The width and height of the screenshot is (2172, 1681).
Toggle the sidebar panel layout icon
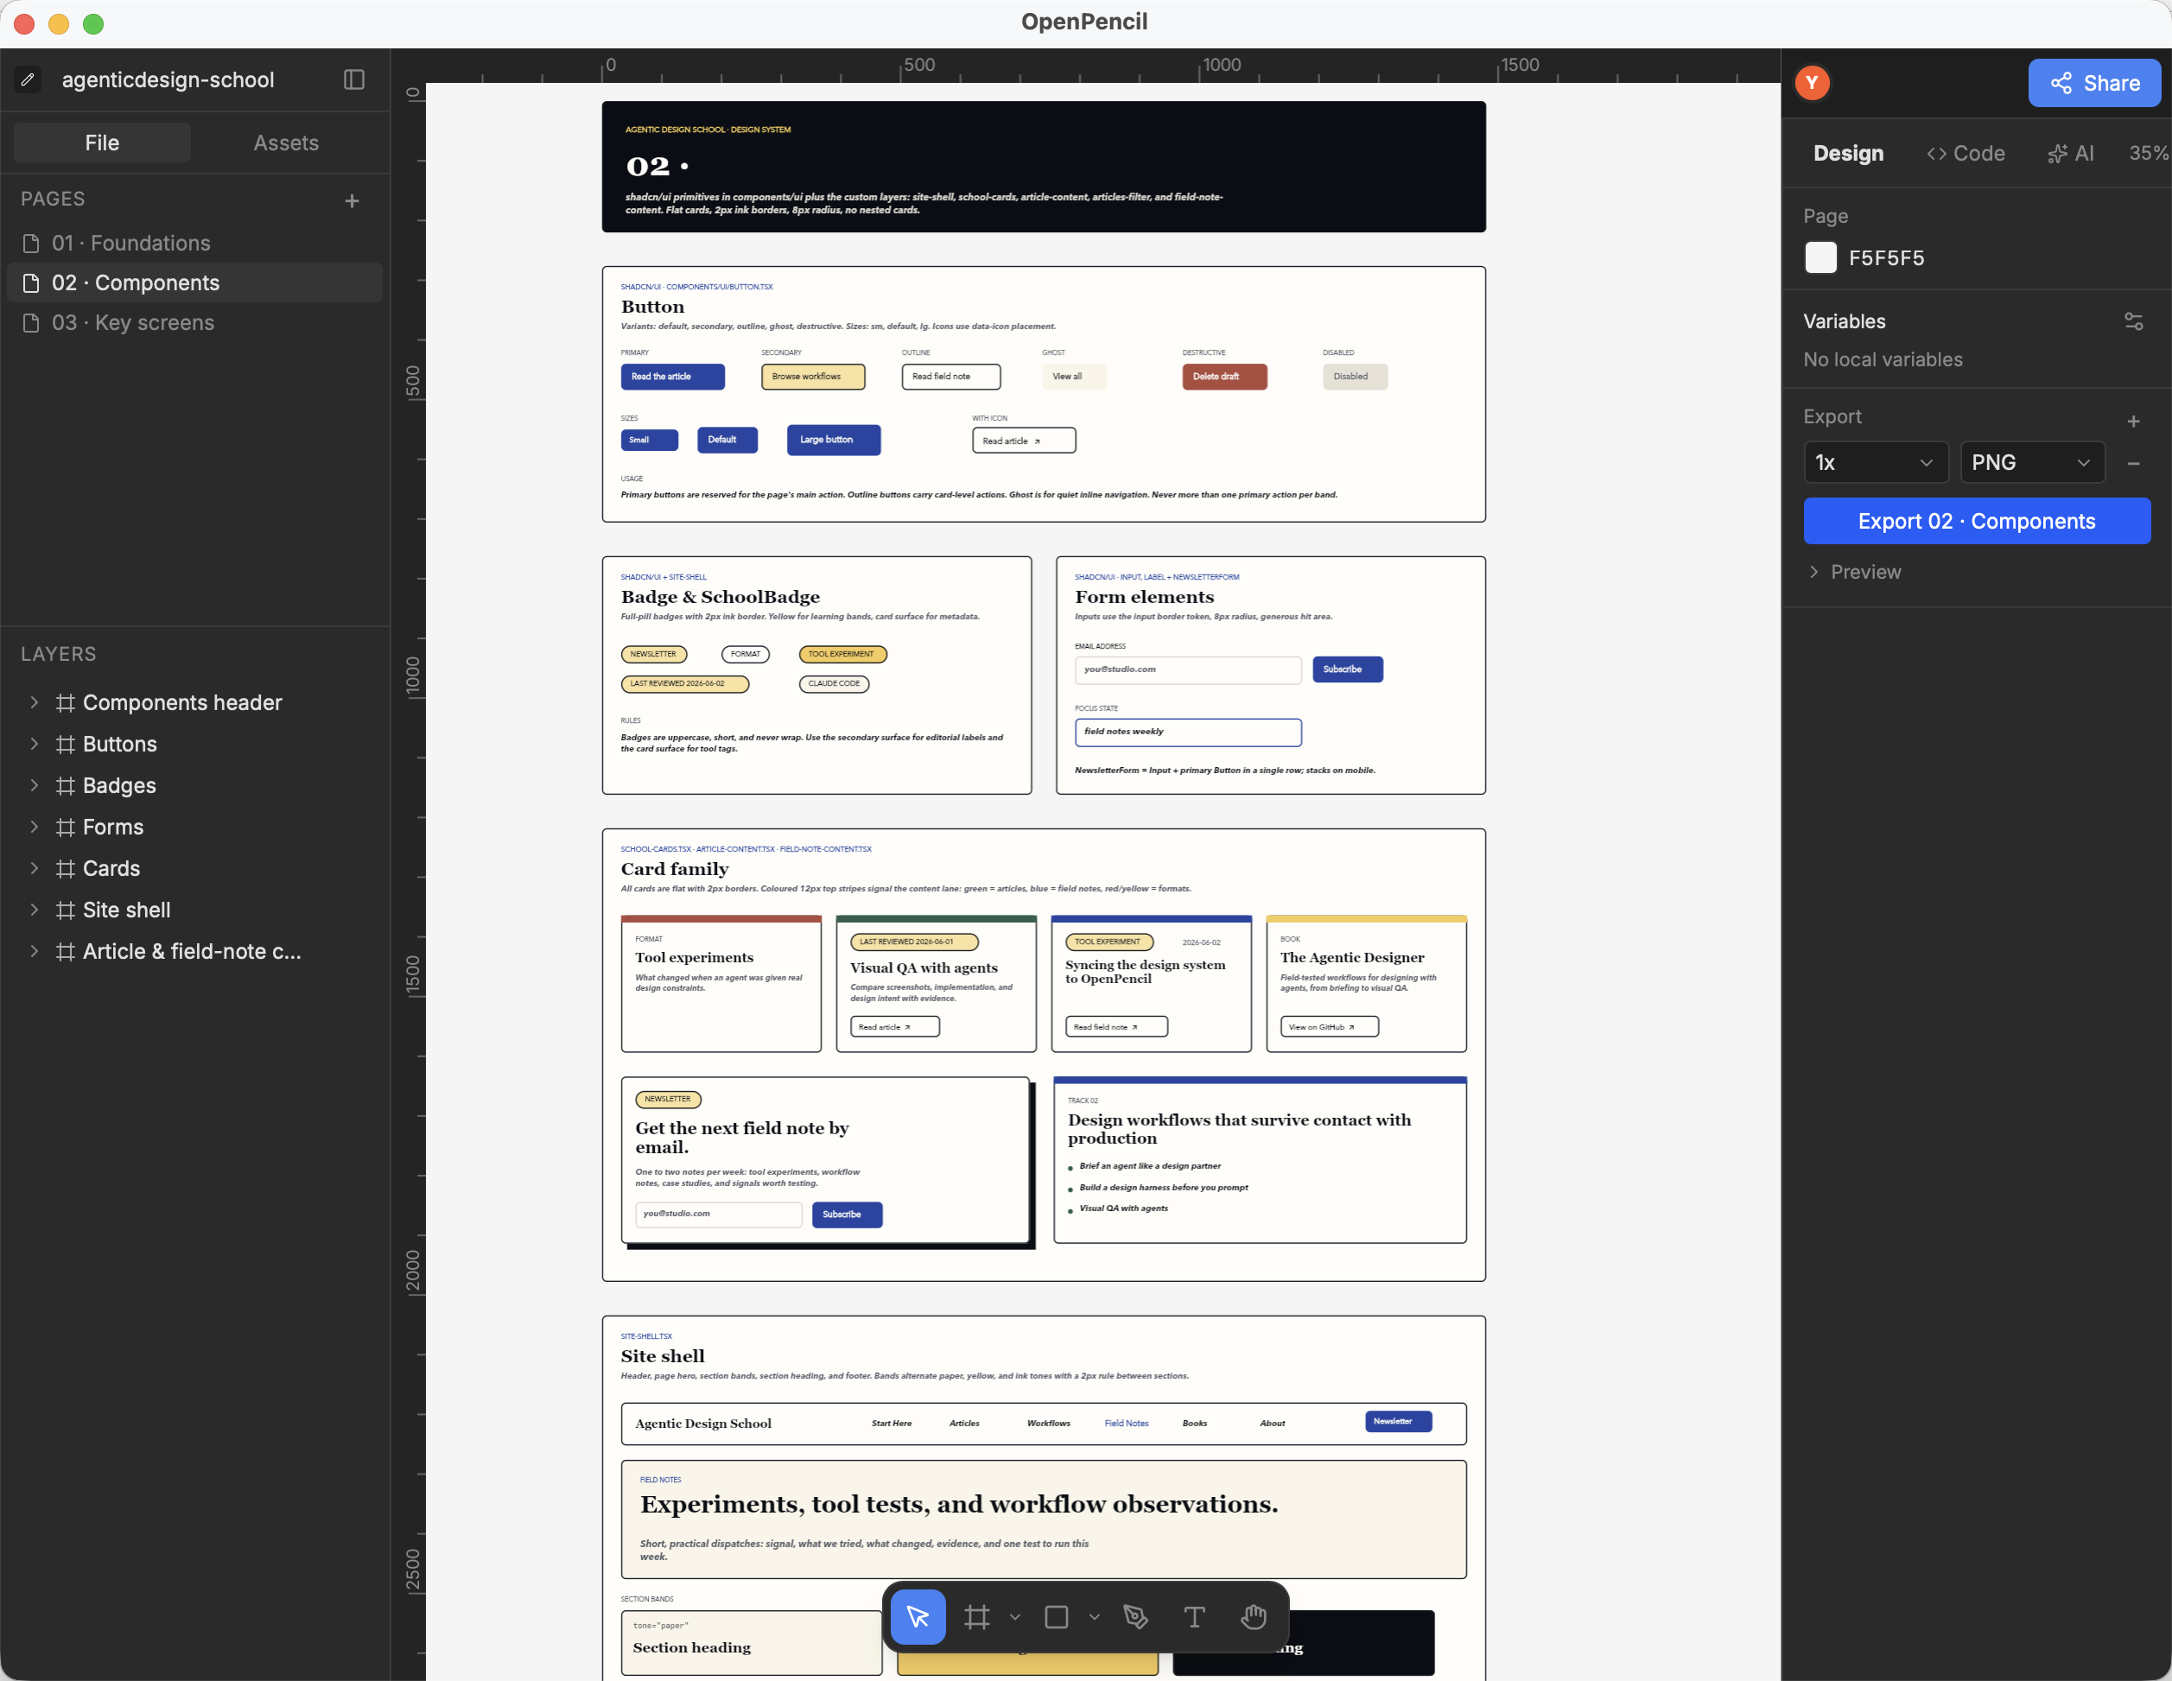coord(354,79)
